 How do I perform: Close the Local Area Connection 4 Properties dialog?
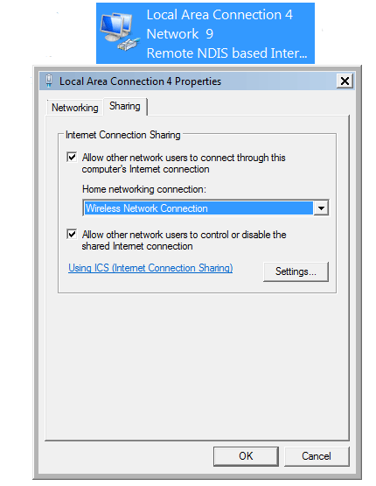coord(345,81)
